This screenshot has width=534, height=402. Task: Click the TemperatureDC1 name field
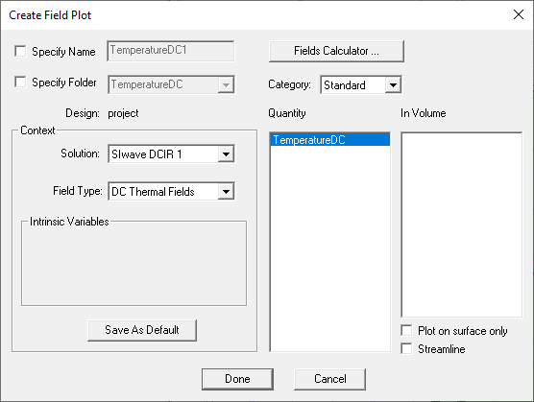point(171,51)
